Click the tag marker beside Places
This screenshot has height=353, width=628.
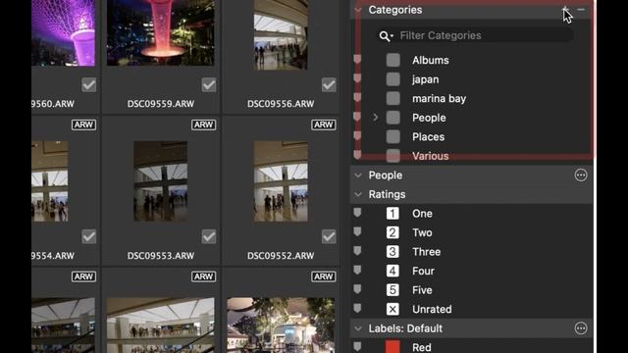(x=357, y=136)
